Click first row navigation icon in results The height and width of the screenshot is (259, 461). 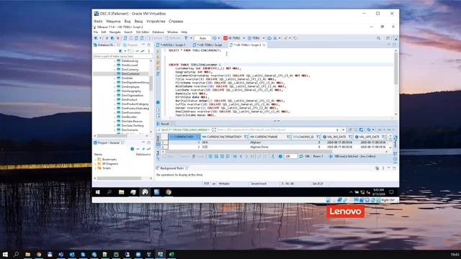click(x=236, y=157)
